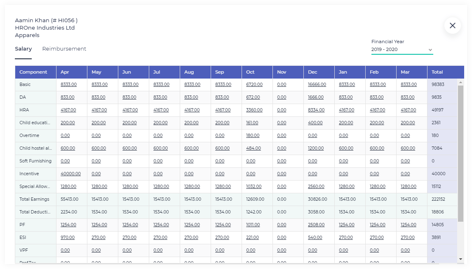This screenshot has height=269, width=472.
Task: Click the Apparels department text
Action: pyautogui.click(x=27, y=35)
